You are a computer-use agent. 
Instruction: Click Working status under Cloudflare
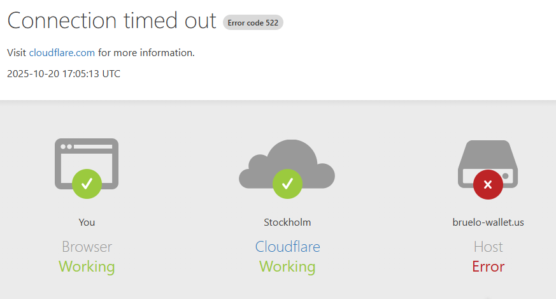click(287, 266)
